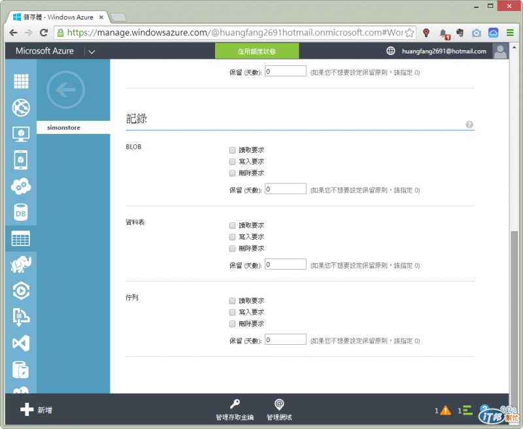Open the user avatar in the header
523x429 pixels.
pyautogui.click(x=500, y=51)
